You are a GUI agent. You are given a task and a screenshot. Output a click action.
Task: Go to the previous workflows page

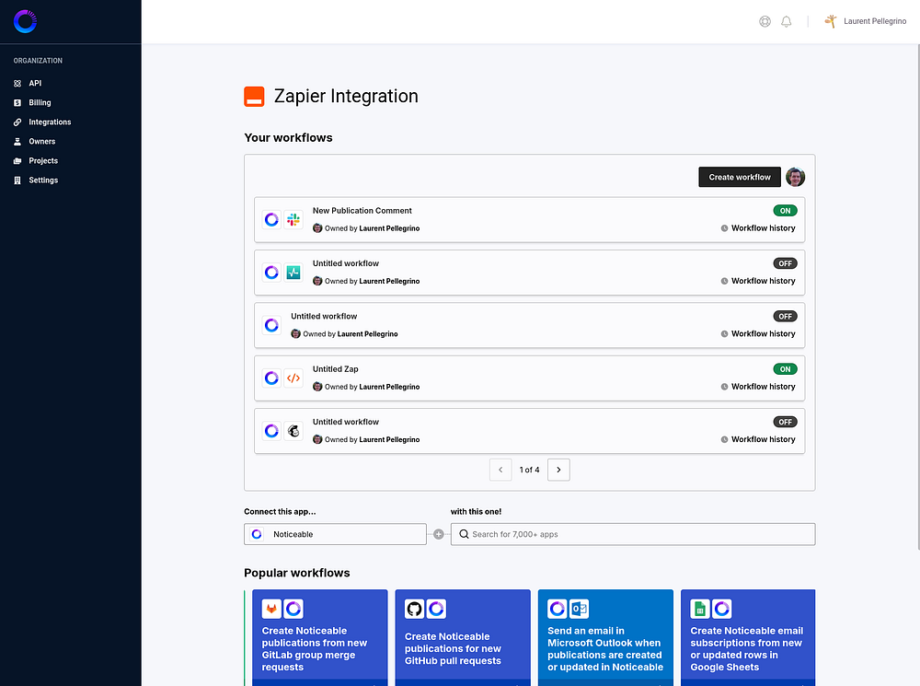click(500, 470)
